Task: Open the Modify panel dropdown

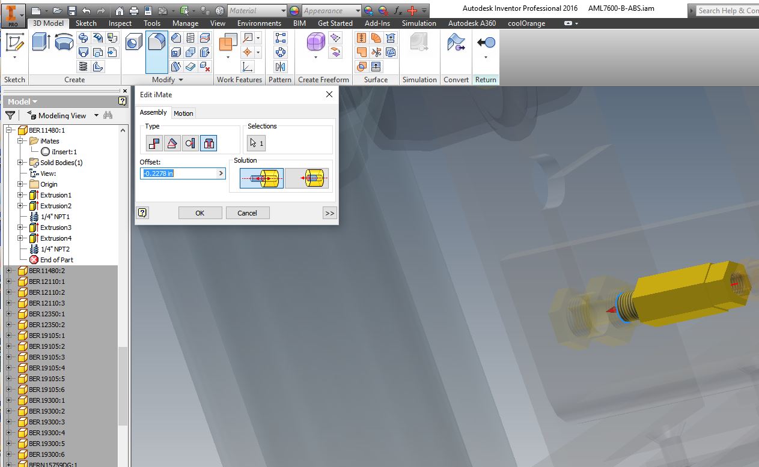Action: 180,79
